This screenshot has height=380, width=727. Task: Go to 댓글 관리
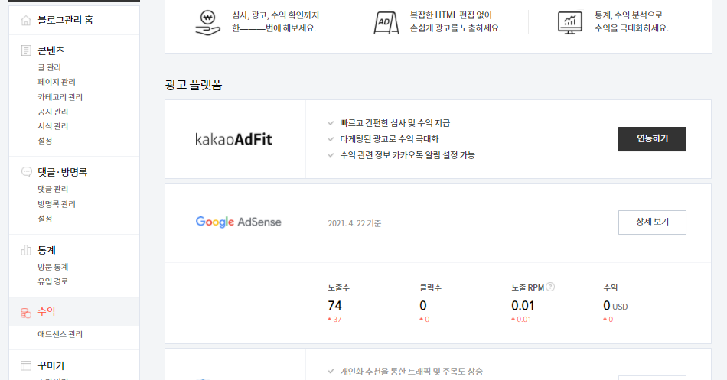click(53, 189)
